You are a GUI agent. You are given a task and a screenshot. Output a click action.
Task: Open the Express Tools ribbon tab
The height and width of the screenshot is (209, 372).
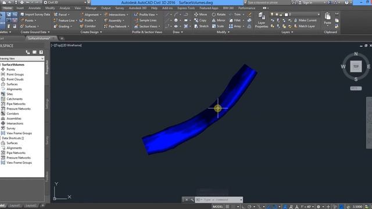pos(186,8)
